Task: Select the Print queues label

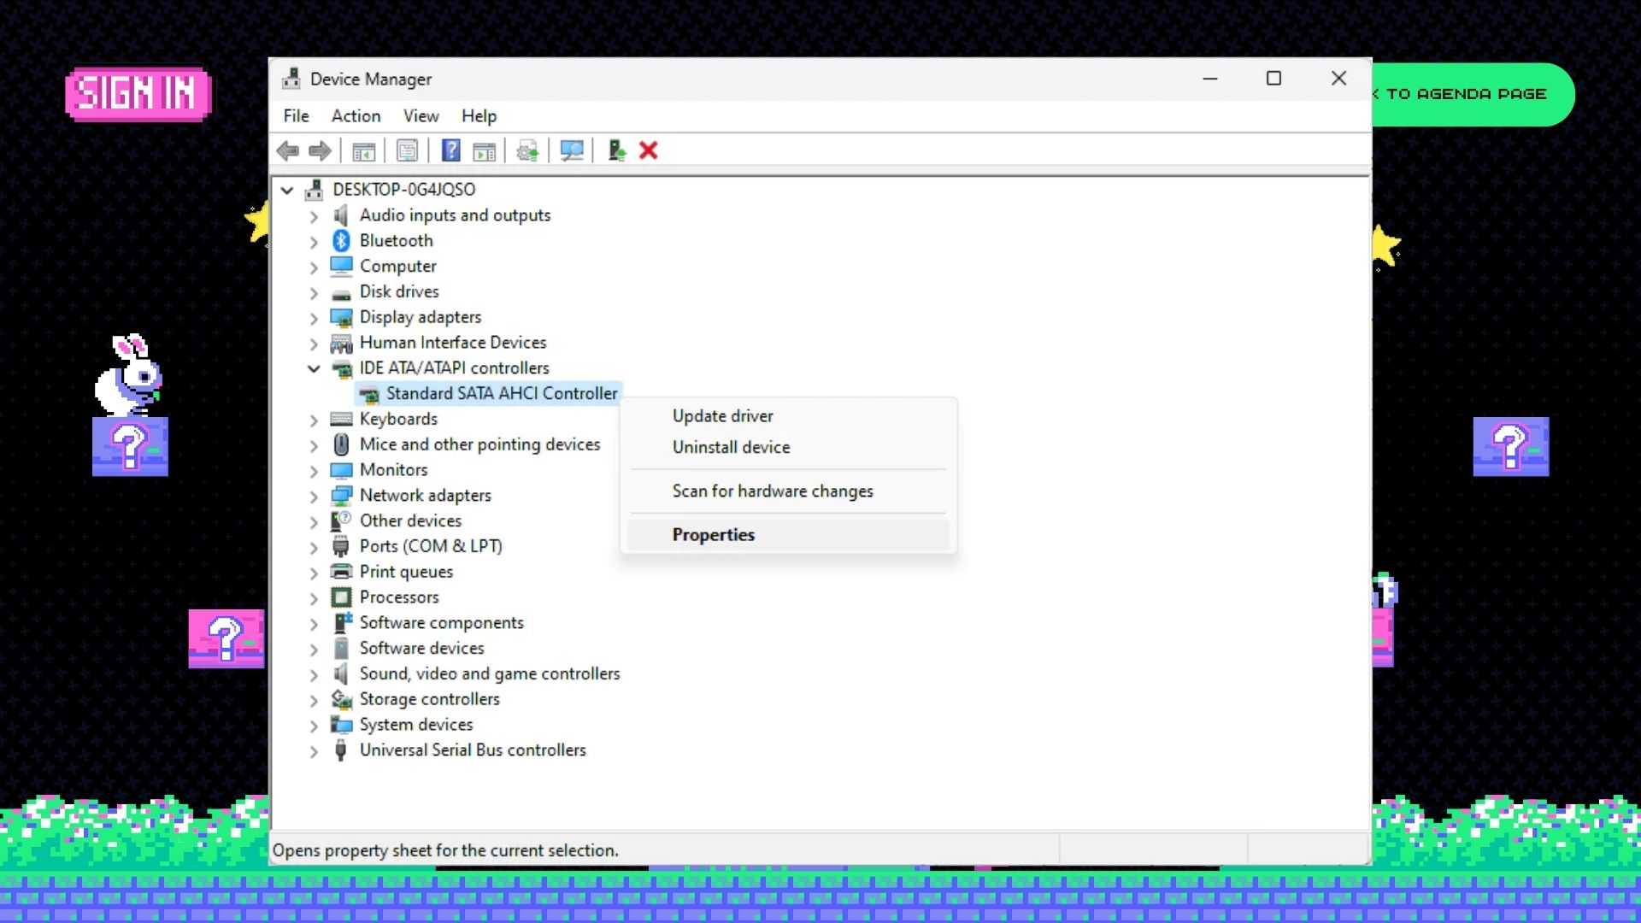Action: pyautogui.click(x=406, y=572)
